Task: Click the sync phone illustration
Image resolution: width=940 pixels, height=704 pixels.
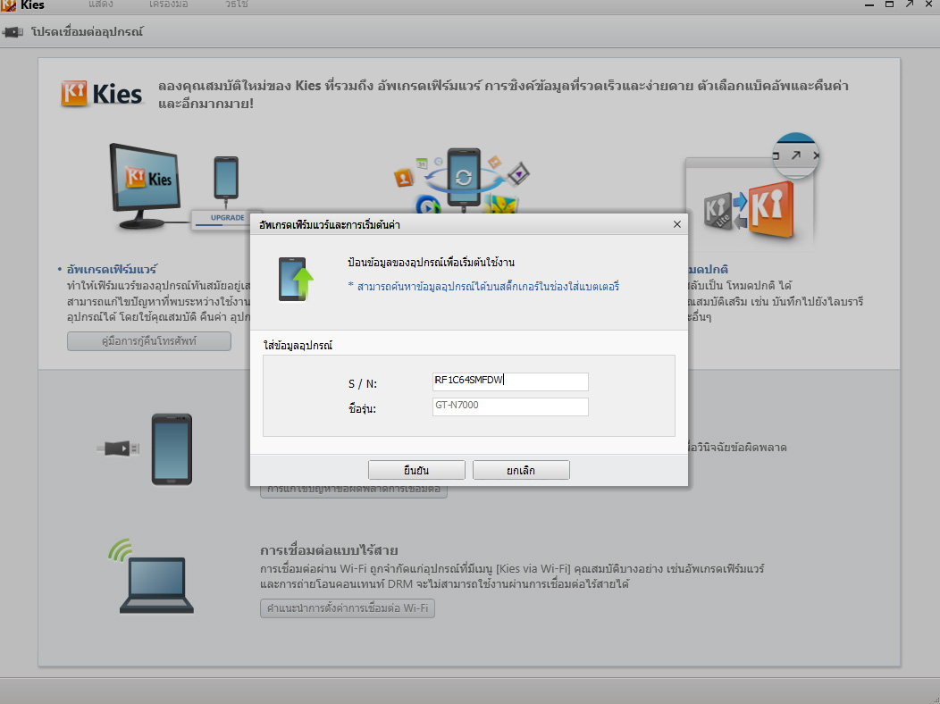Action: [x=462, y=180]
